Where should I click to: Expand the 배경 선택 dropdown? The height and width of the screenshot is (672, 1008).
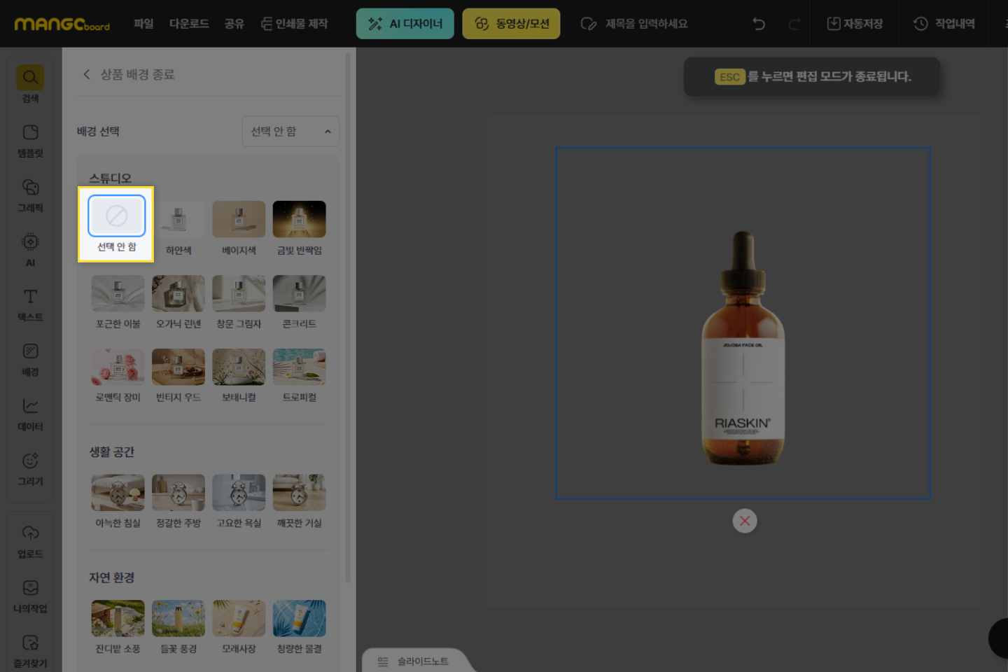(290, 132)
